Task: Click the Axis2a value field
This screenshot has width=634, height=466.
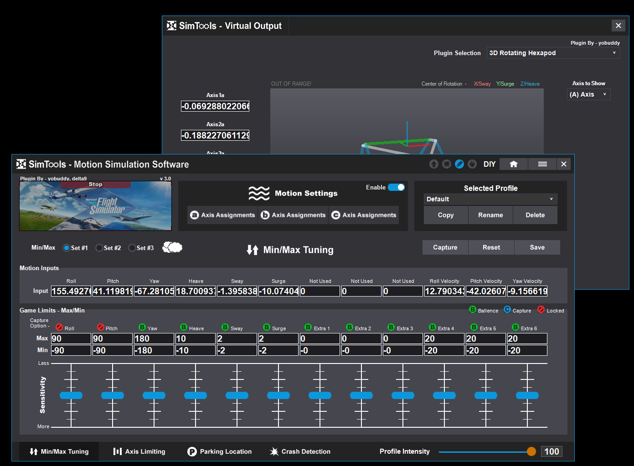Action: [x=215, y=135]
